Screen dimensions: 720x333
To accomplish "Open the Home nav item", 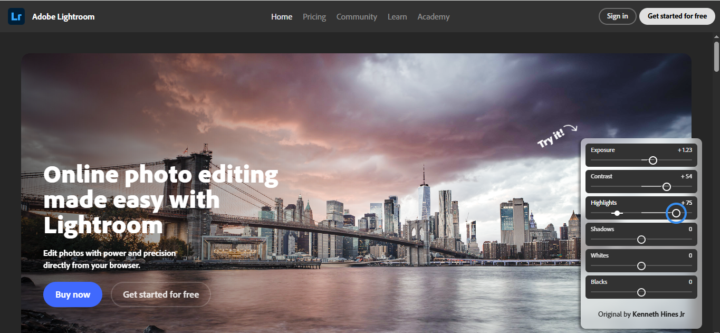I will (282, 17).
